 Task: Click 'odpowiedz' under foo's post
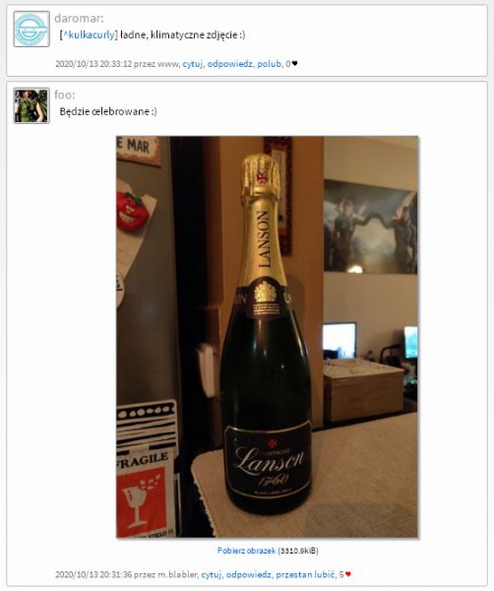[x=248, y=575]
